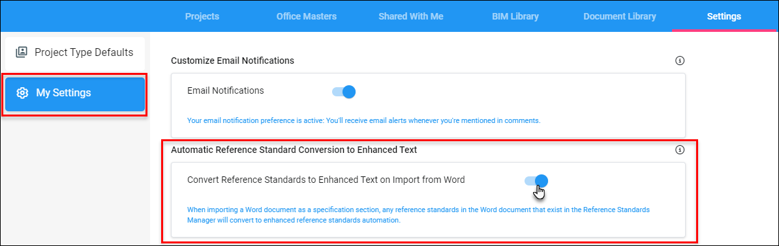This screenshot has height=246, width=779.
Task: Open Project Type Defaults in sidebar
Action: 75,53
